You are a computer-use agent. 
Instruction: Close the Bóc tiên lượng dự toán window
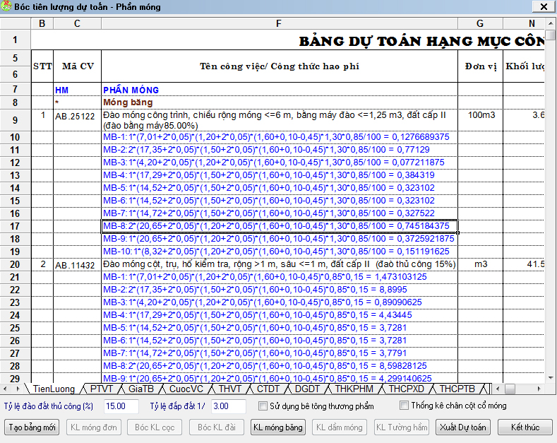(544, 6)
